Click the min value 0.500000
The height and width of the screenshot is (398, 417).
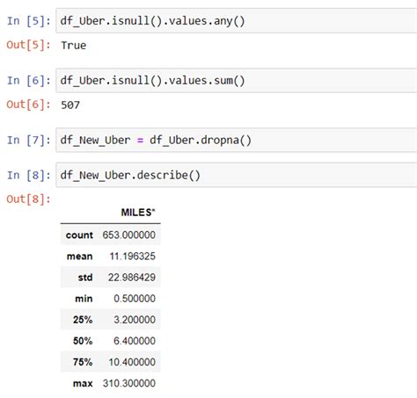point(135,299)
